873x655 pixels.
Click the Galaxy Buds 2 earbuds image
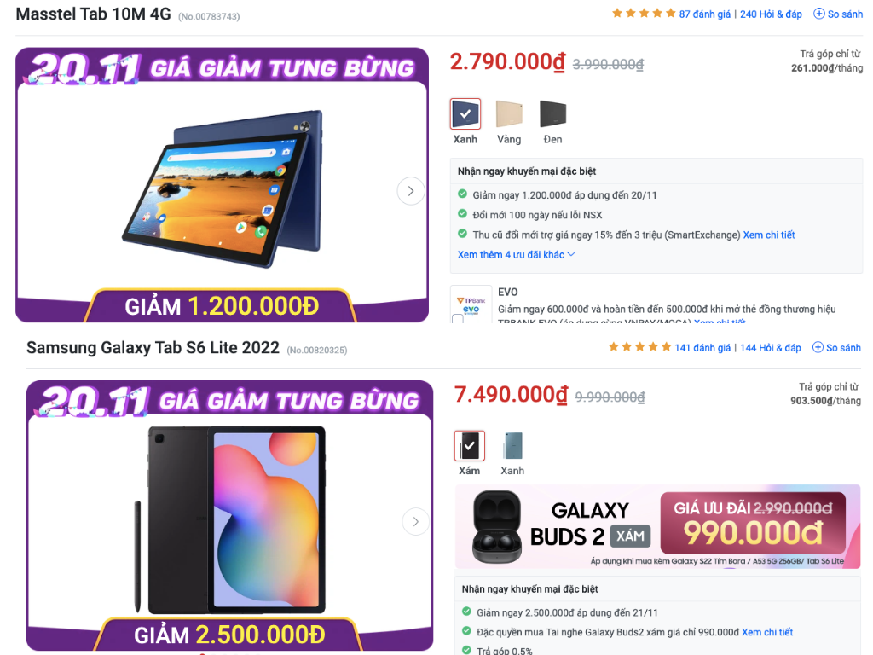(497, 527)
